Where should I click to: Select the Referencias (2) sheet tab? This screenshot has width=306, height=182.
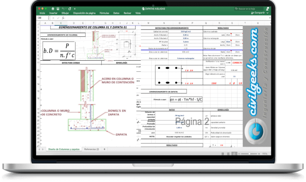tap(92, 149)
